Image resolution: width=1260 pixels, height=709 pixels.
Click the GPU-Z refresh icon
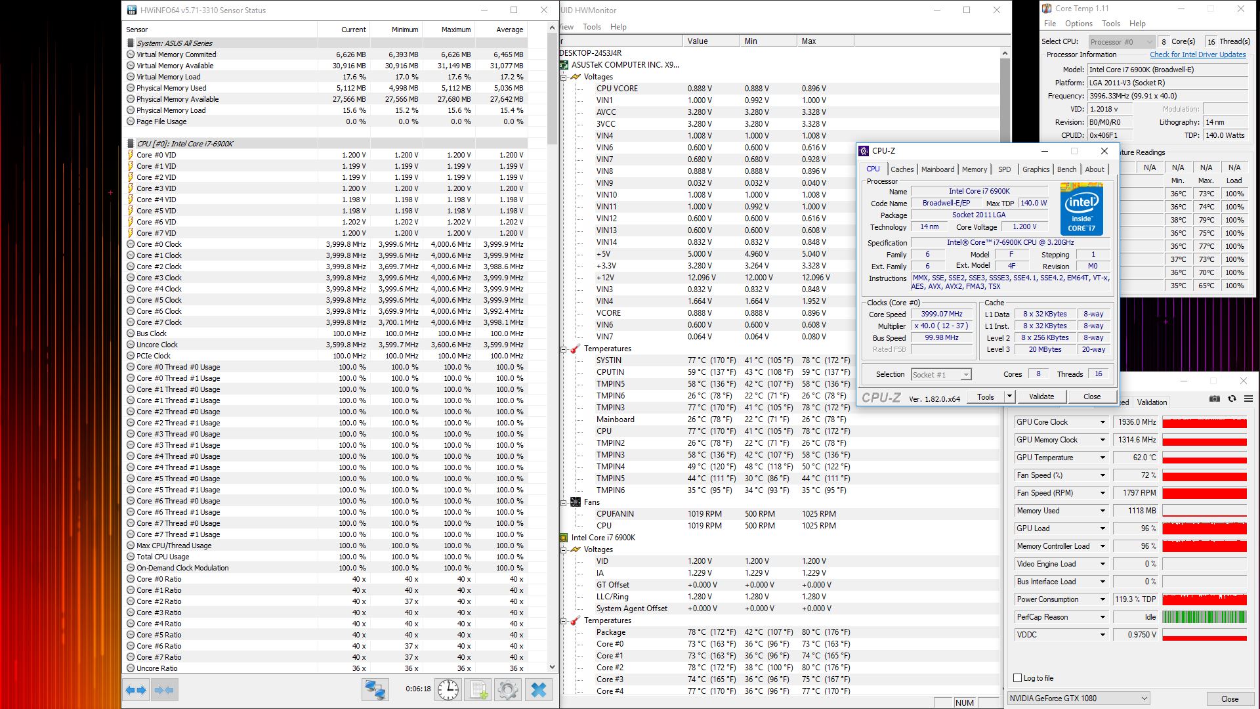1232,398
